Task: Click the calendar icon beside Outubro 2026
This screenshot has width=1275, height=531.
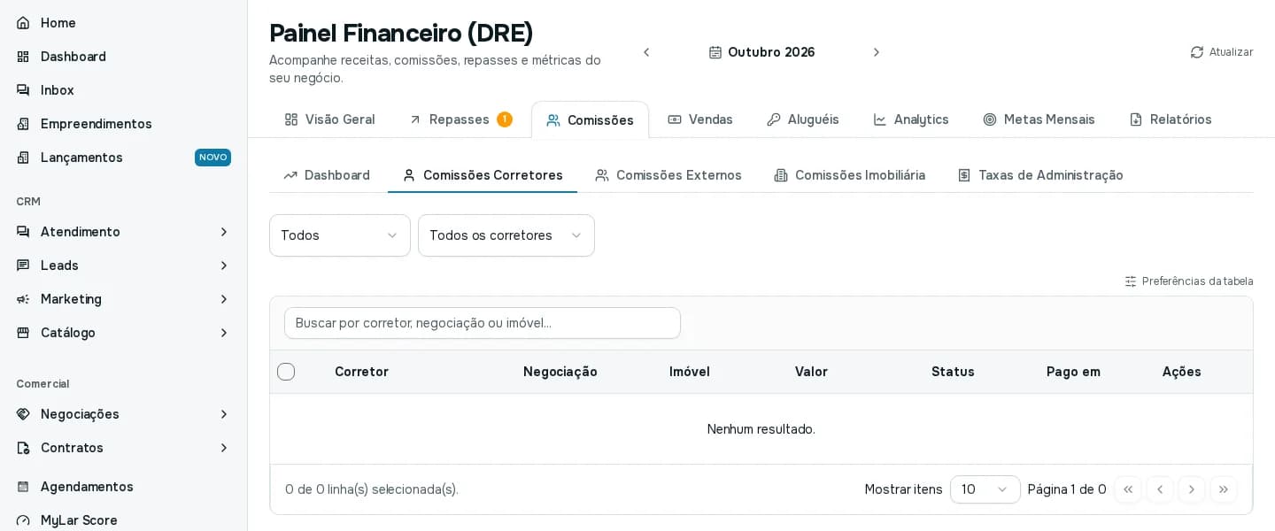Action: (x=715, y=52)
